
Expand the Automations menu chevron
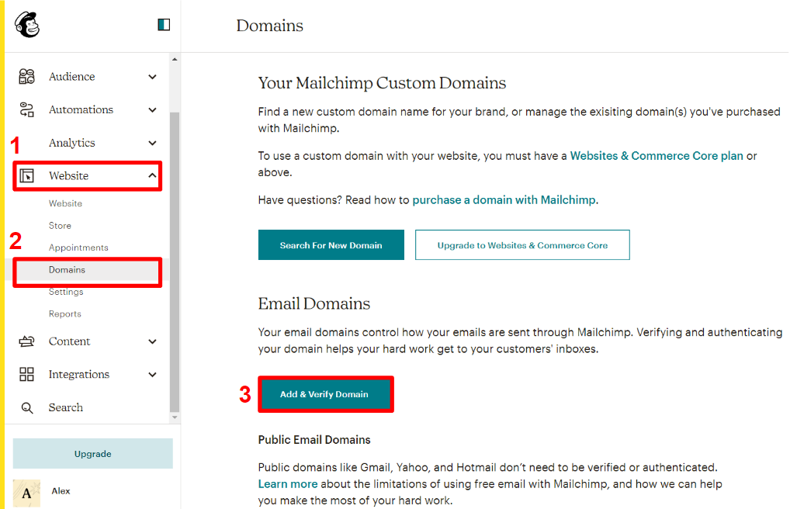click(x=152, y=109)
